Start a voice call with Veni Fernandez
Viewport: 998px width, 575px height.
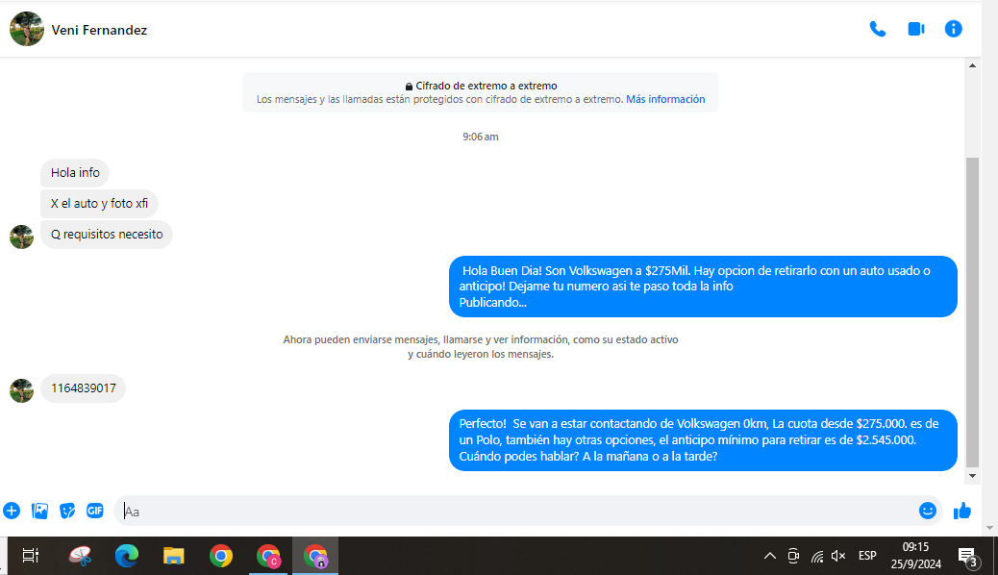(877, 29)
